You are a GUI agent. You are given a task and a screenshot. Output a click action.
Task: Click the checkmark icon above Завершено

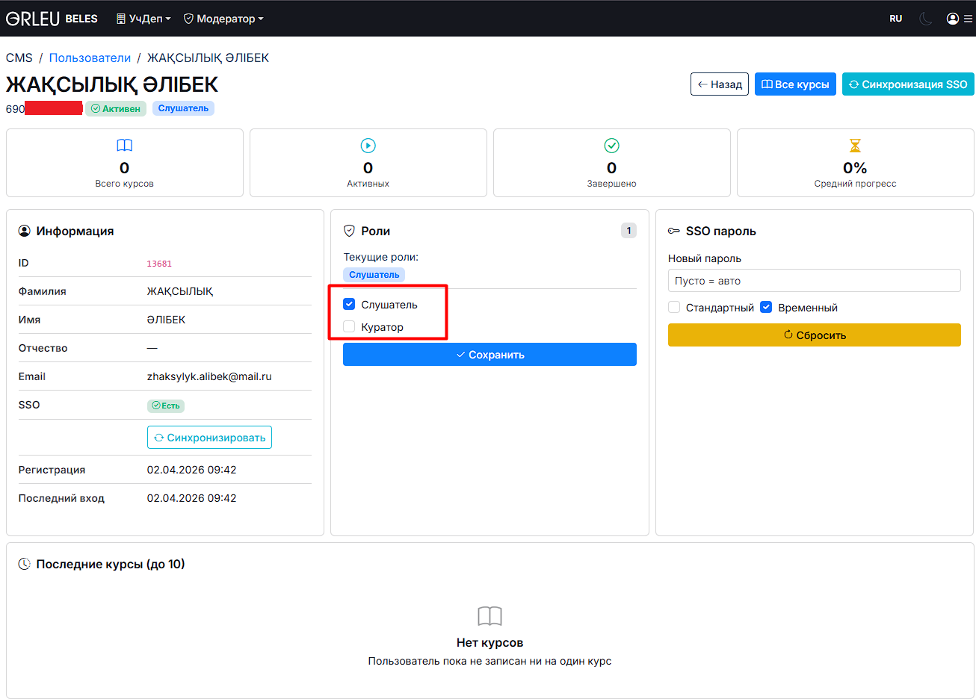click(x=611, y=146)
